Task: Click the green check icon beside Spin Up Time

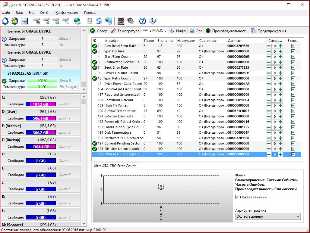Action: pyautogui.click(x=94, y=51)
